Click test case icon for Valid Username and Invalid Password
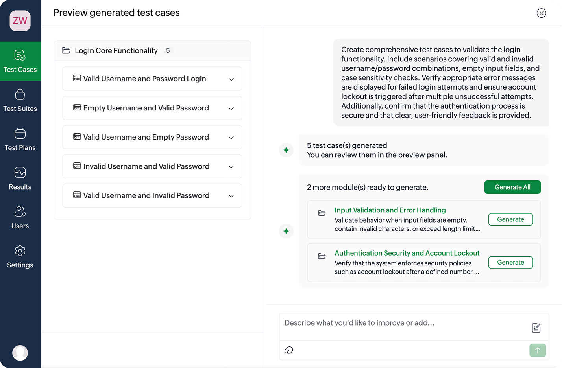 pos(77,195)
